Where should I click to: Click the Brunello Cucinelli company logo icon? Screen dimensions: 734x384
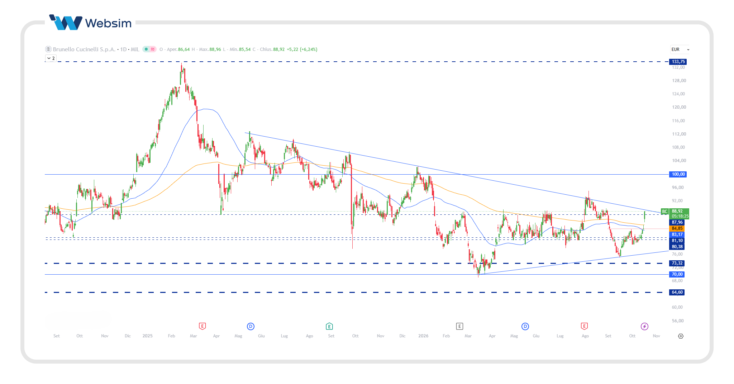pyautogui.click(x=48, y=49)
